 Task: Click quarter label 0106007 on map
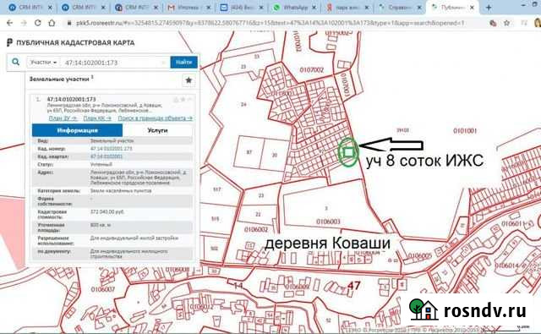coord(103,289)
